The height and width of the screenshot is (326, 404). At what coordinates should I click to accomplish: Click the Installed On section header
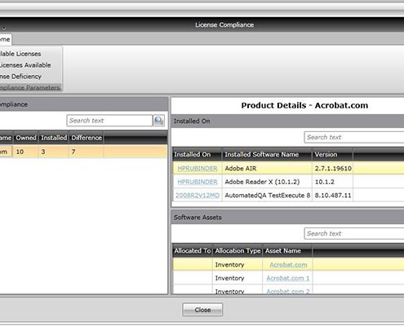288,121
